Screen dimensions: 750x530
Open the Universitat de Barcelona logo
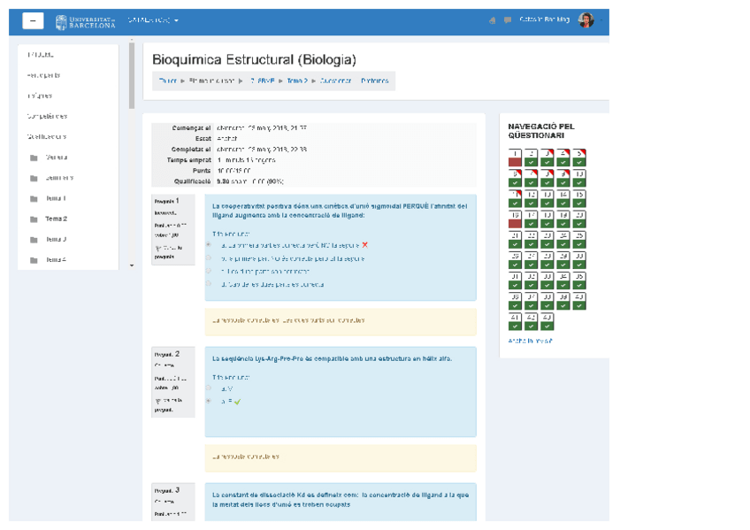point(85,22)
